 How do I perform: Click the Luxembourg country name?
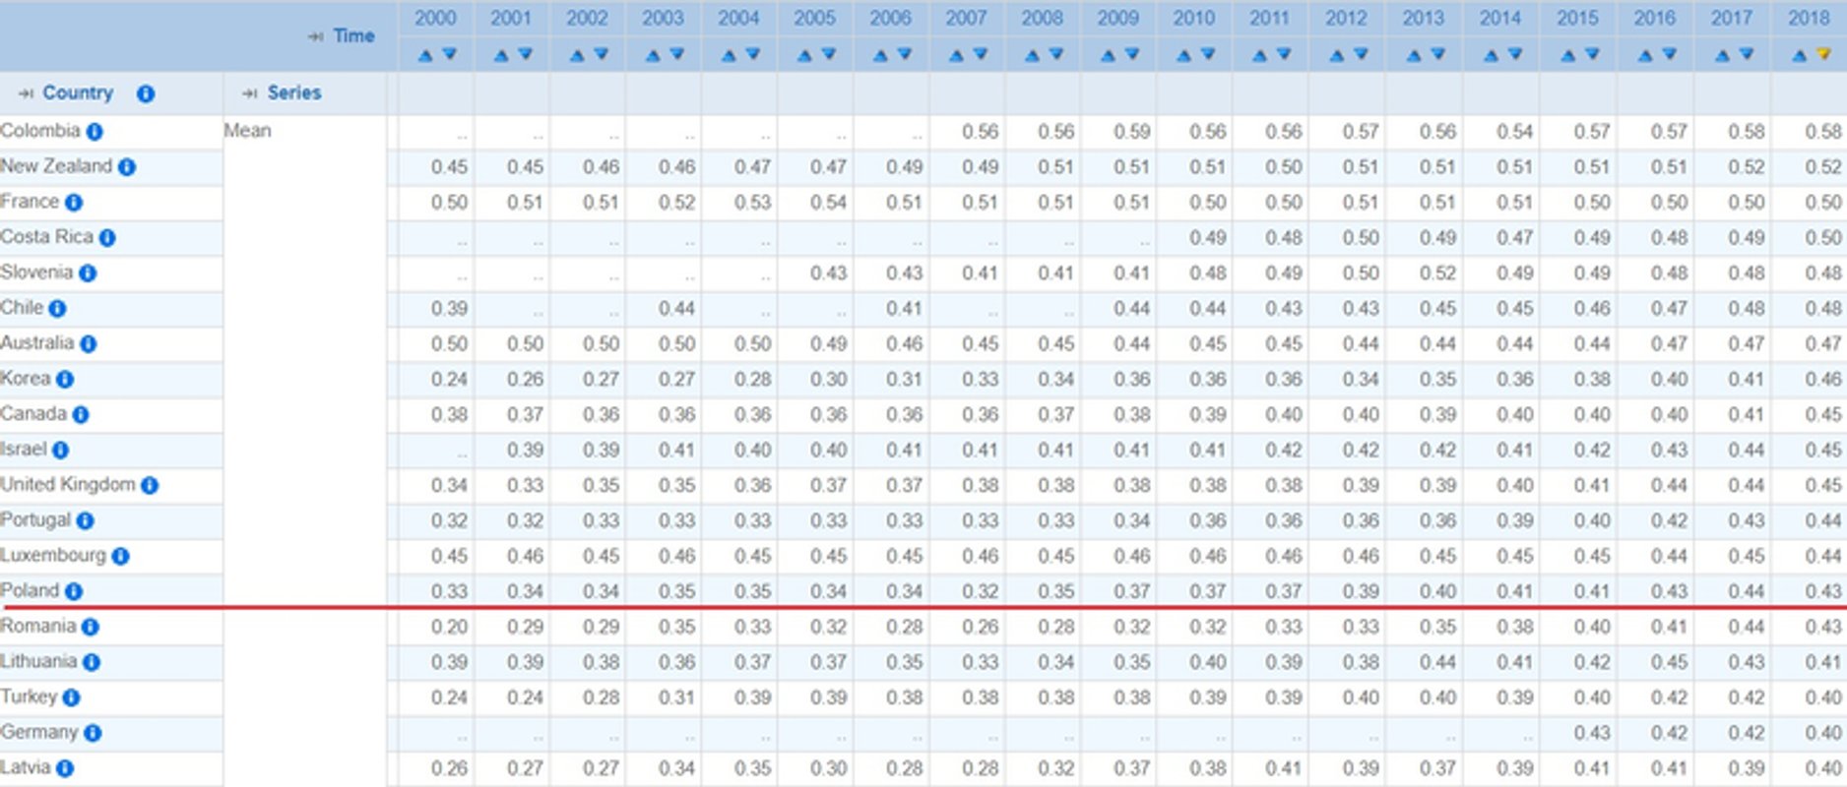point(53,555)
